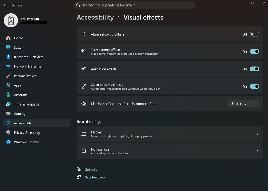Click the Transparency effects sparkle icon
The image size is (268, 191).
pos(84,51)
